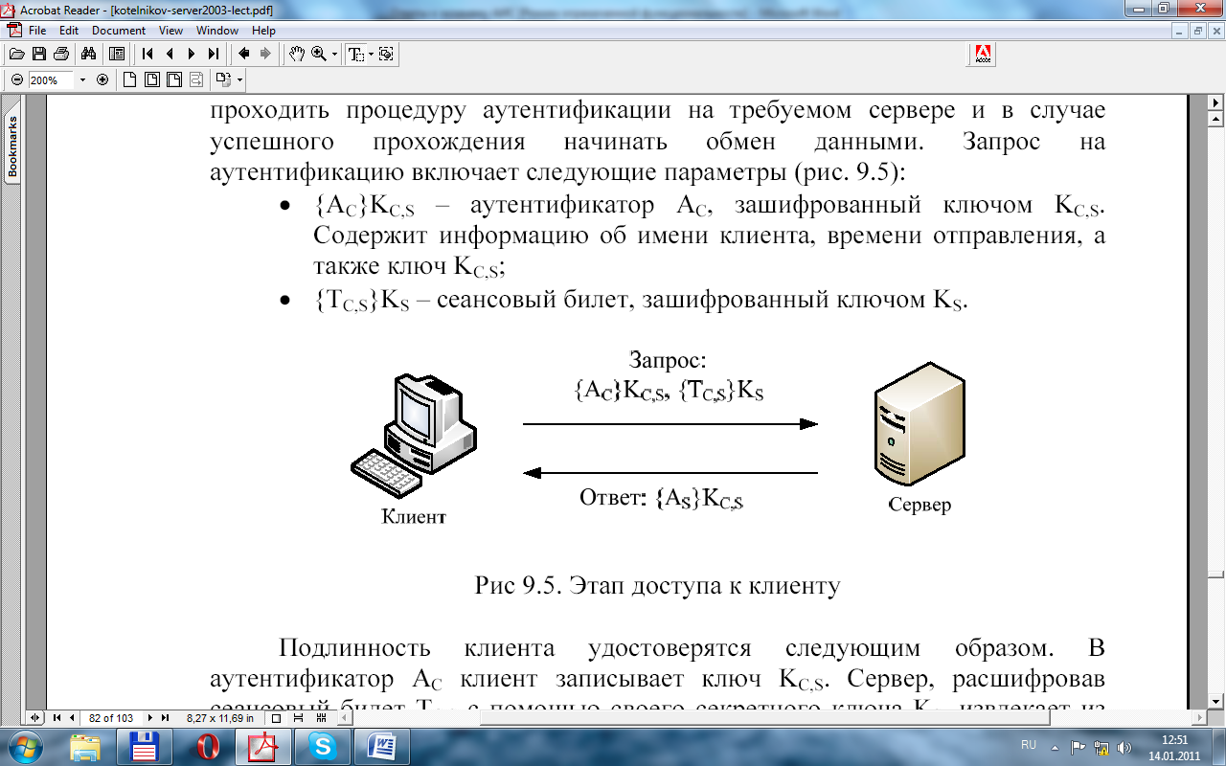
Task: Open the Document menu
Action: pos(119,31)
